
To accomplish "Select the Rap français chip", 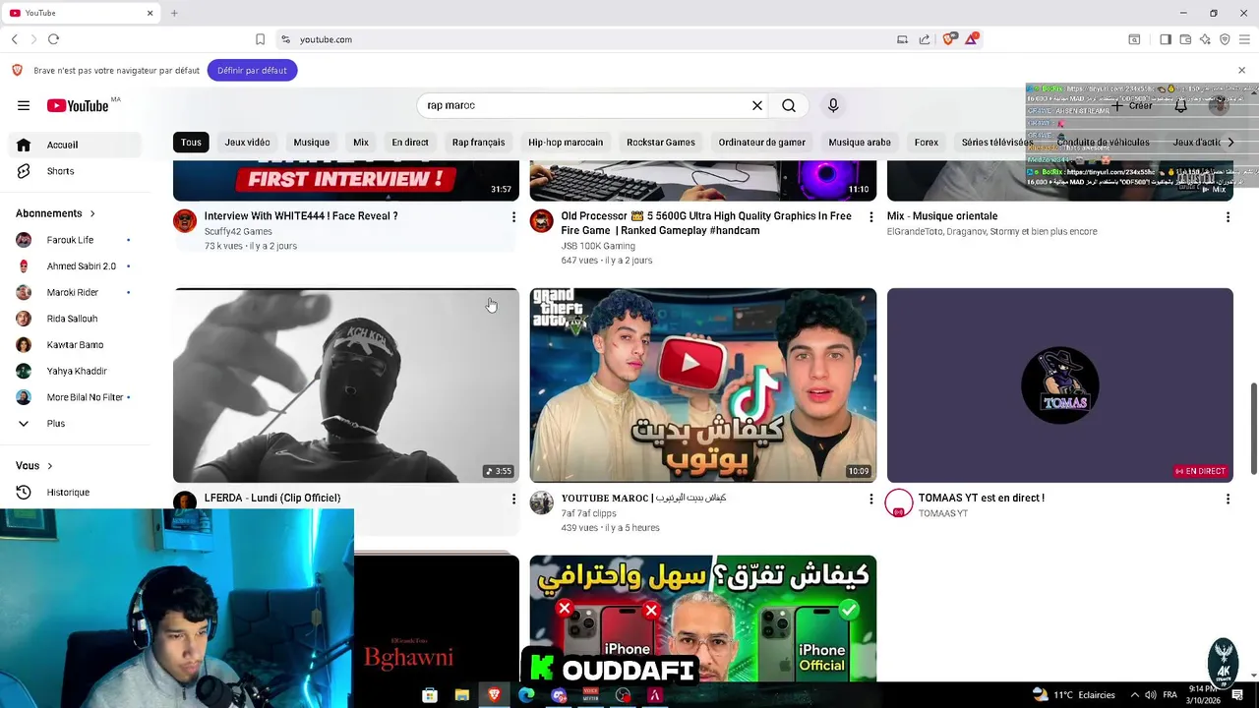I will [478, 143].
